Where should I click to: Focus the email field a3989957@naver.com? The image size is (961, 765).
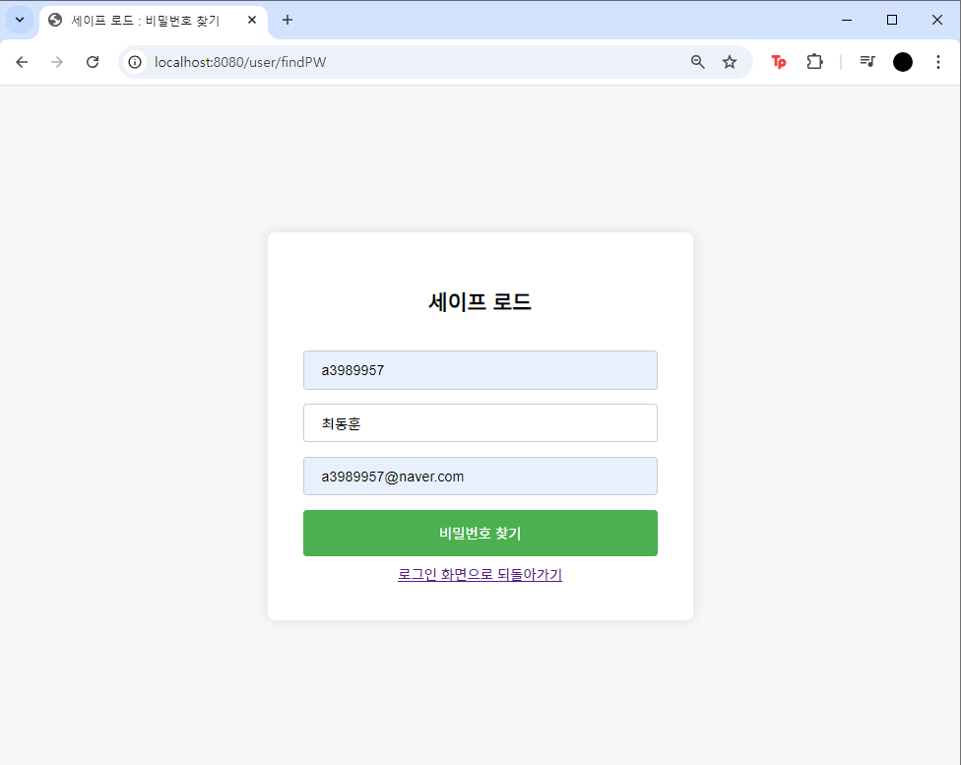click(x=480, y=477)
